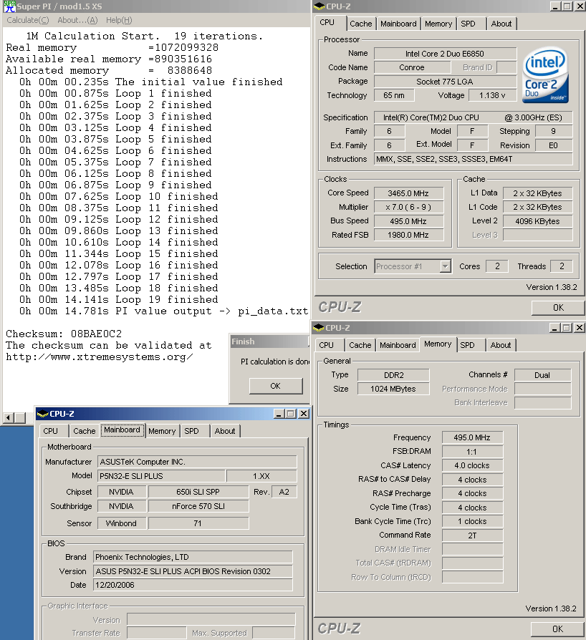Maximize the CPU-Z Mainboard window
586x640 pixels.
[x=291, y=414]
